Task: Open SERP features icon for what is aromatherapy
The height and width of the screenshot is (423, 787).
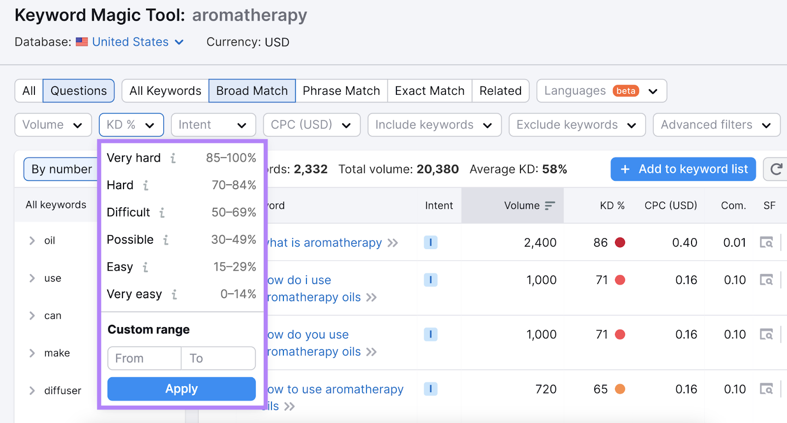Action: tap(766, 242)
